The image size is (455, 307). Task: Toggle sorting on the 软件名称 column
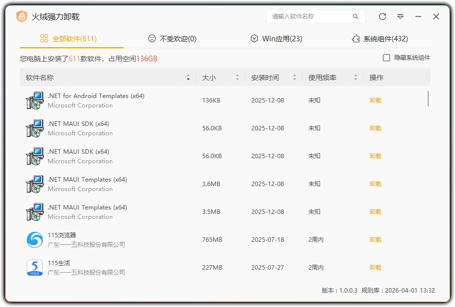(188, 77)
